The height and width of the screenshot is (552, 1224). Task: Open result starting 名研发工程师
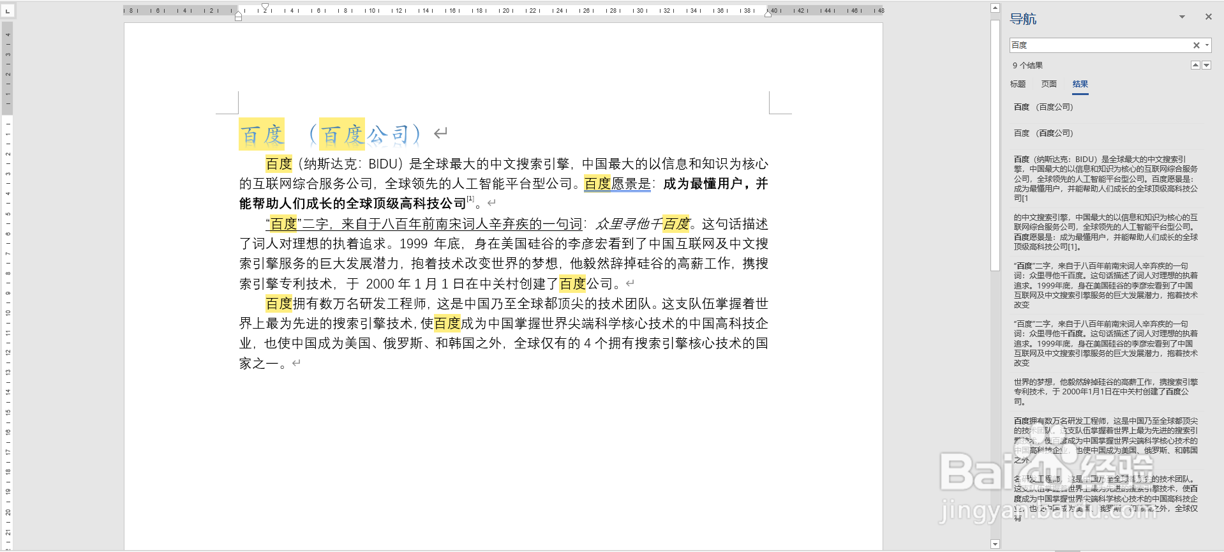coord(1107,498)
